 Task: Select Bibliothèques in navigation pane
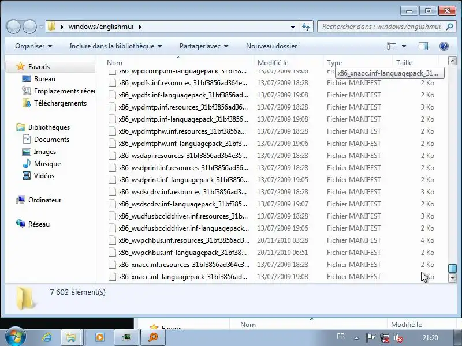(x=43, y=127)
